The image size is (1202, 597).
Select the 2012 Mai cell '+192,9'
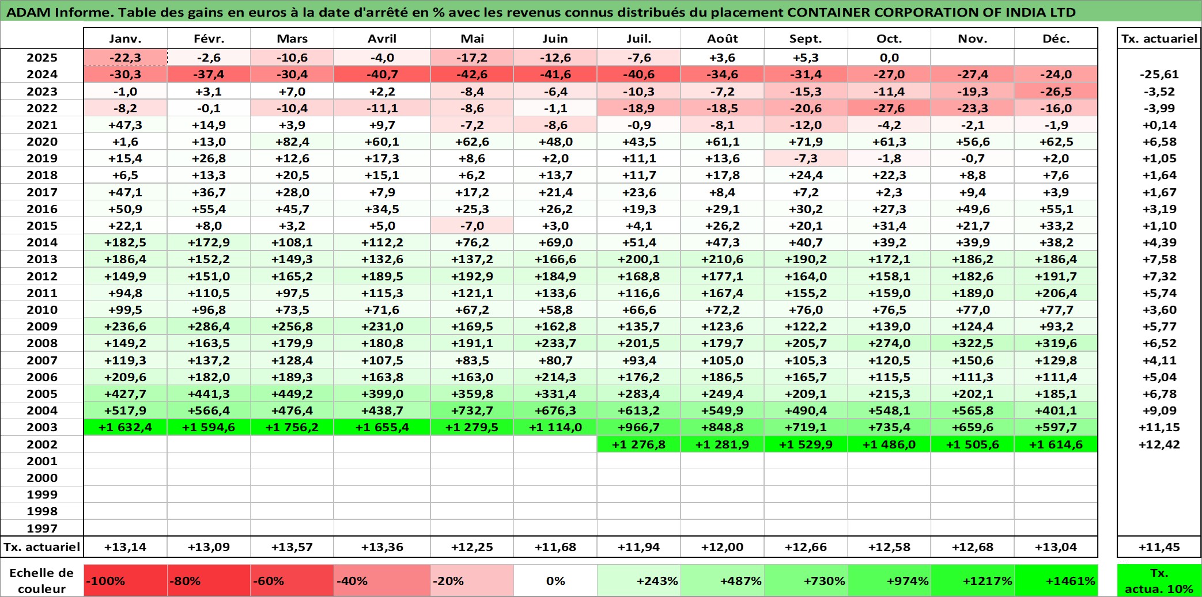[x=472, y=276]
